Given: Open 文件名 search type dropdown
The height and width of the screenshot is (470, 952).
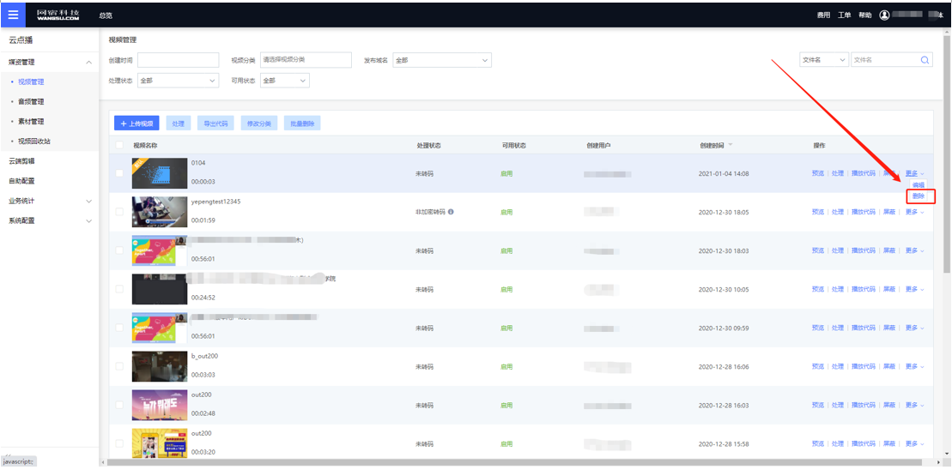Looking at the screenshot, I should (823, 60).
